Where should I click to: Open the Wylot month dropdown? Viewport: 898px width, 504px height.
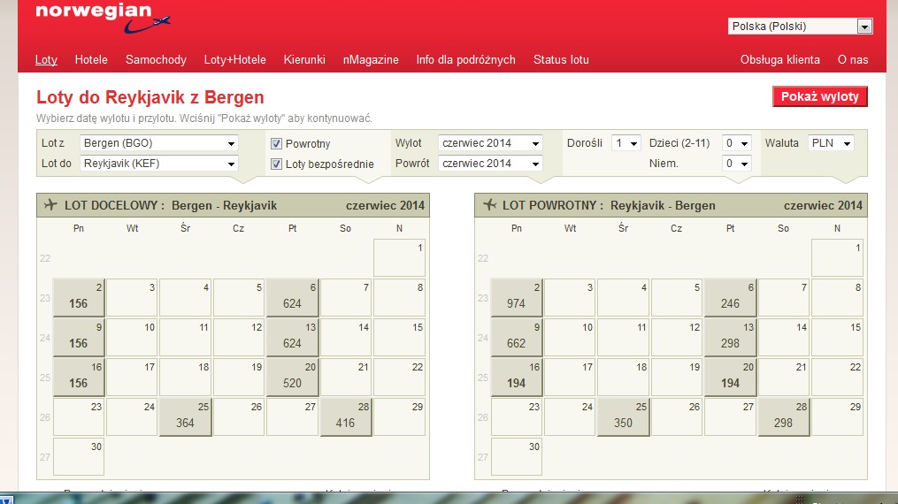490,143
